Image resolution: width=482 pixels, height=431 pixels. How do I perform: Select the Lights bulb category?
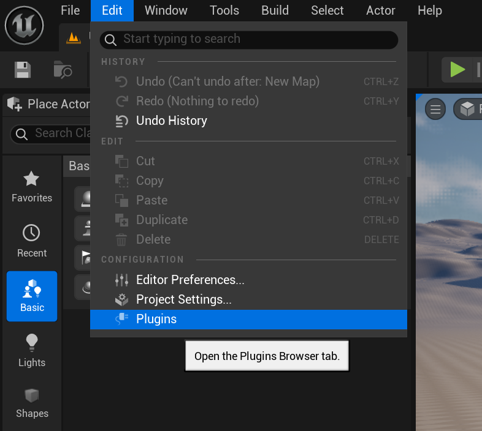click(x=31, y=351)
